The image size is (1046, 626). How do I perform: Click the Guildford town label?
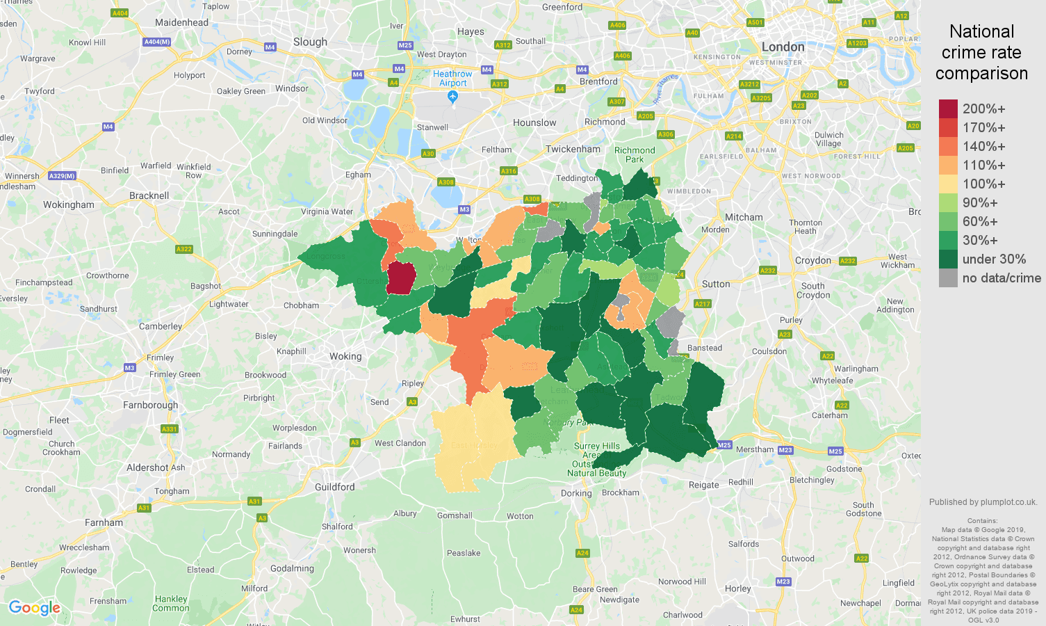[335, 487]
